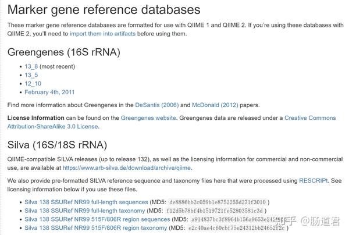Open the Greengenes 13_8 release link
The image size is (349, 235).
click(x=31, y=66)
